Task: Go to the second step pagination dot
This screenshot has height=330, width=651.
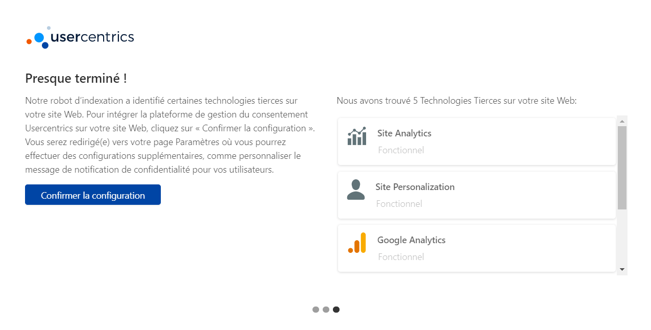Action: (x=326, y=310)
